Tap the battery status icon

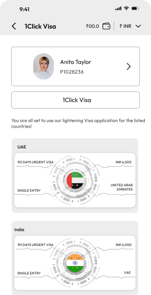(135, 8)
